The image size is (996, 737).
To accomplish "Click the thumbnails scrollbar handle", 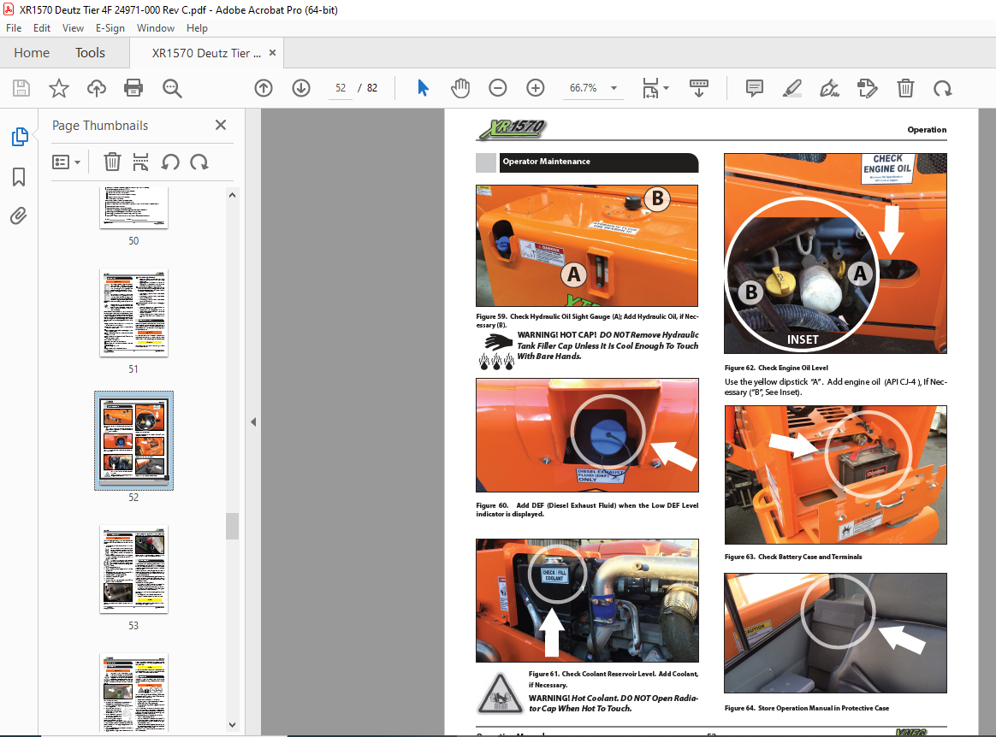I will (232, 527).
